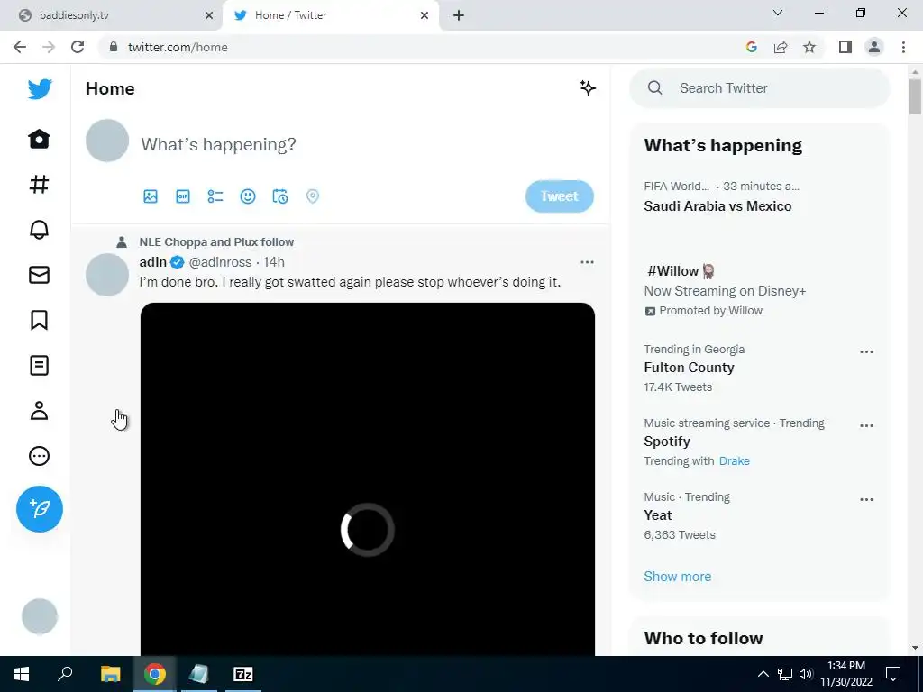Schedule tweet calendar icon
The image size is (923, 692).
pyautogui.click(x=280, y=196)
